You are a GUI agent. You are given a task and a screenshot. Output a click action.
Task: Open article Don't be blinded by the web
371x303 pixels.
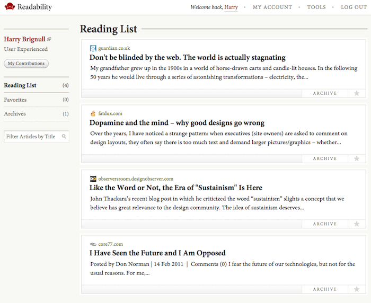tap(188, 58)
